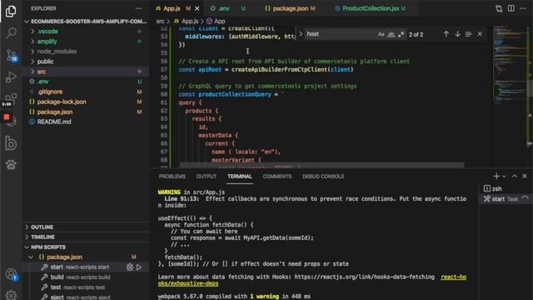Viewport: 533px width, 300px height.
Task: Expand the node_modules folder
Action: coord(86,52)
